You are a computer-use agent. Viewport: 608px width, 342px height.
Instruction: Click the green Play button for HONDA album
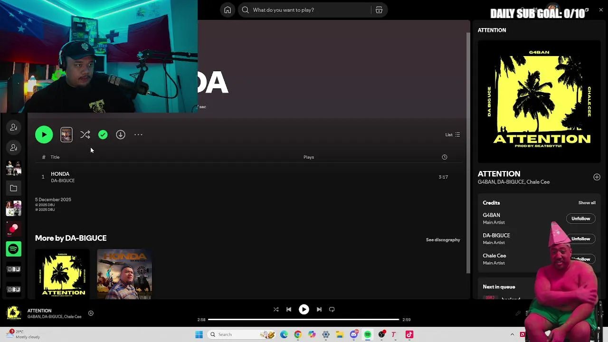[x=44, y=135]
